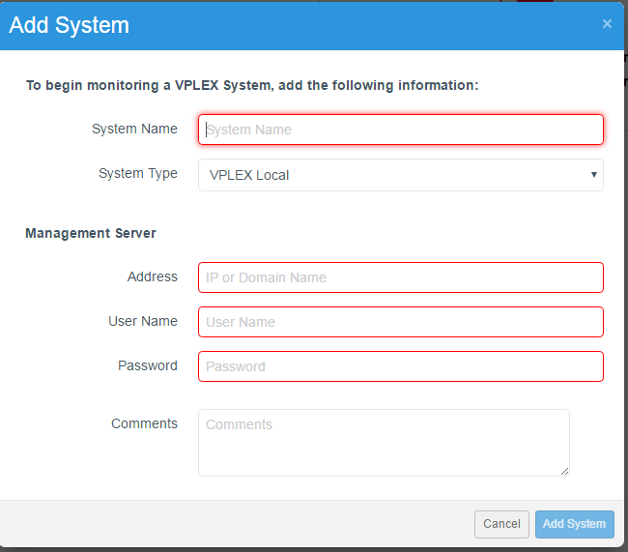Click the Add System button
The image size is (628, 552).
(x=574, y=524)
